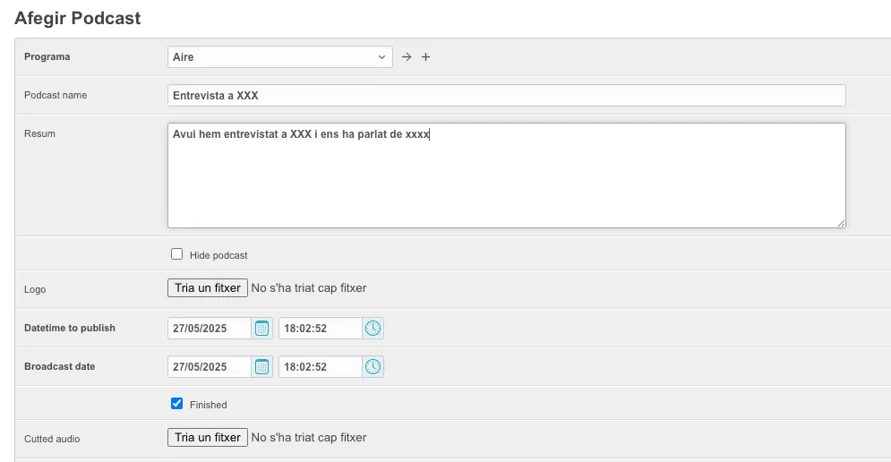Choose Cutted audio file with Tria un fitxer

[x=208, y=438]
